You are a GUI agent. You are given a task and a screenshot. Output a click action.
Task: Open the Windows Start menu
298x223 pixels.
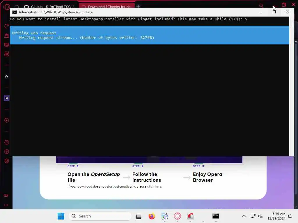coord(61,216)
